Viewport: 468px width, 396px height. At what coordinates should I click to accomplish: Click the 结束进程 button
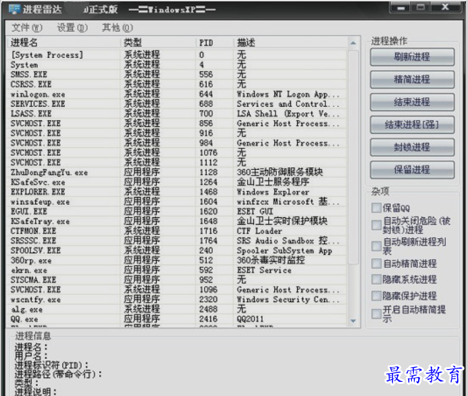(412, 103)
